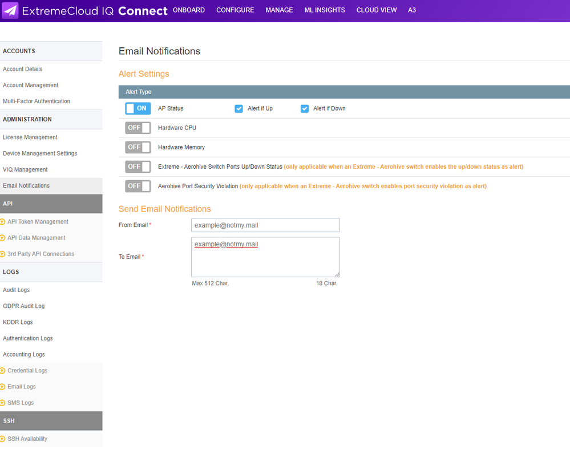Click the icon beside 3rd Party API Connections
The height and width of the screenshot is (454, 570).
tap(3, 254)
